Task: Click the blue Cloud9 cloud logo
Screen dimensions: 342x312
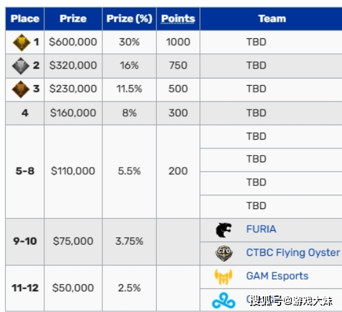Action: (224, 300)
